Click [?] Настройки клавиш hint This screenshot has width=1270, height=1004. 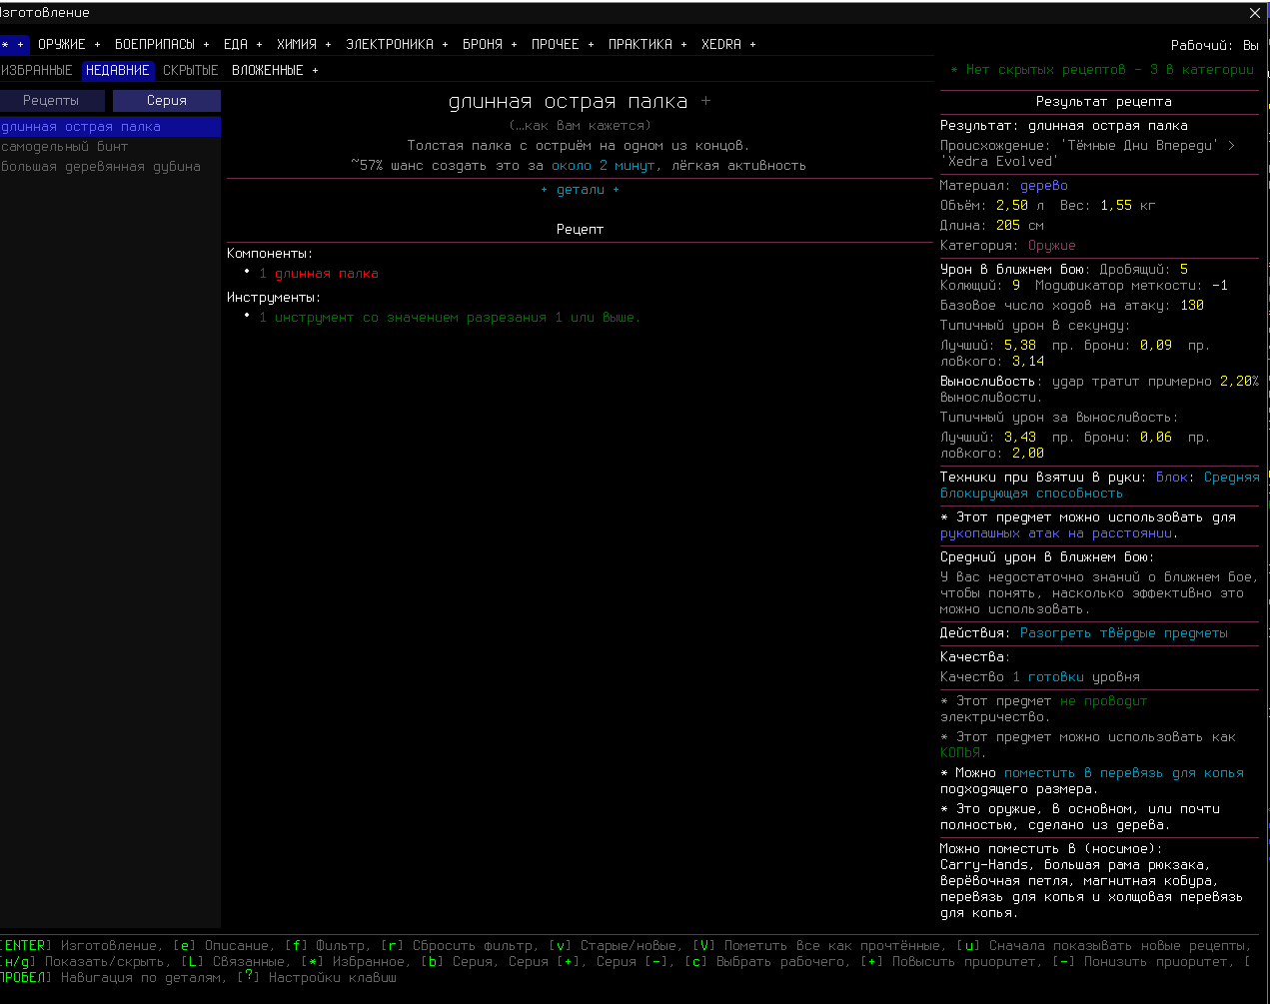click(x=318, y=978)
